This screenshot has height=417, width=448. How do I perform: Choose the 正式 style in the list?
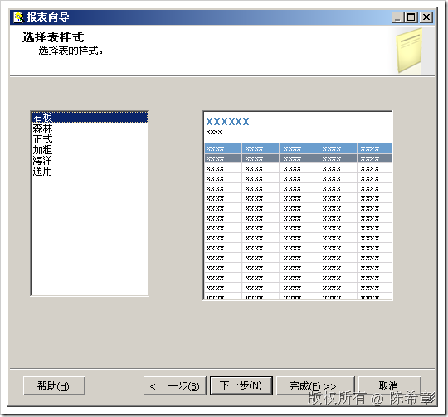coord(90,139)
